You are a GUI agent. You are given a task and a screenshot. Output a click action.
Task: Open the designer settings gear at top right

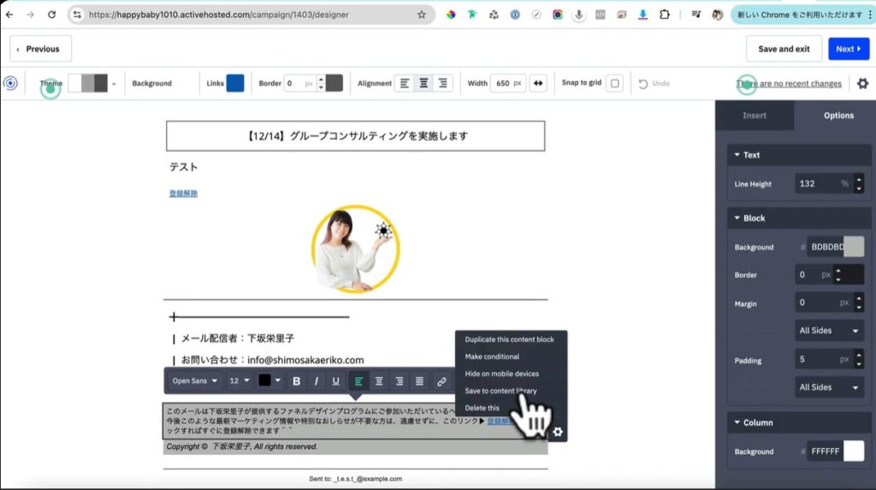[x=862, y=83]
